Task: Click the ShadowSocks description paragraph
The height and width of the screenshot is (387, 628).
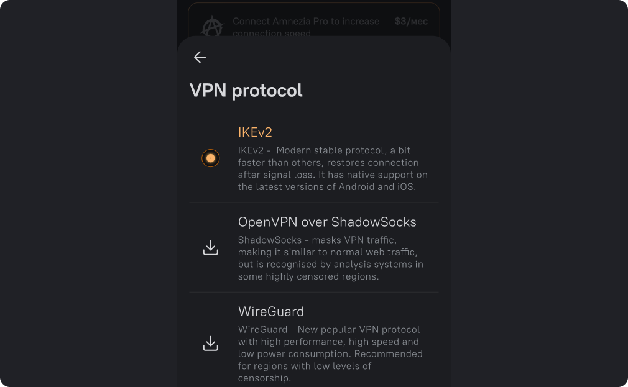Action: pos(330,258)
